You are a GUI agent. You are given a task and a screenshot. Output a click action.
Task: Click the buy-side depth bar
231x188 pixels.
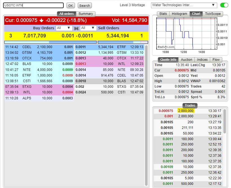point(50,42)
